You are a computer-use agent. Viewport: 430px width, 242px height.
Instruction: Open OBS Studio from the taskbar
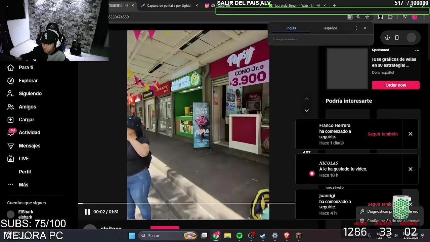[x=251, y=236]
